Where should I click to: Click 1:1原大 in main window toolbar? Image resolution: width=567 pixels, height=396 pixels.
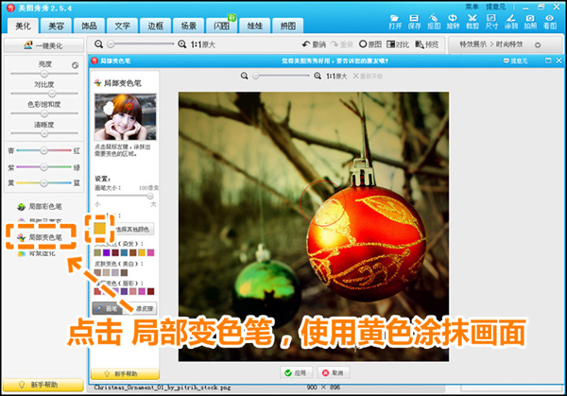click(203, 44)
